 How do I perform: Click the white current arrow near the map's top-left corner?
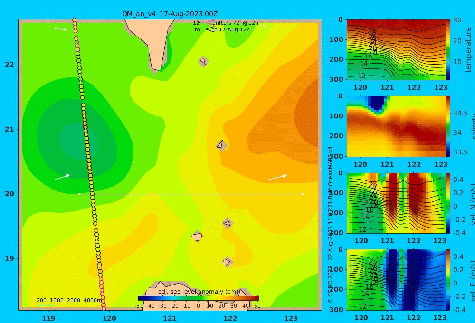coord(61,29)
